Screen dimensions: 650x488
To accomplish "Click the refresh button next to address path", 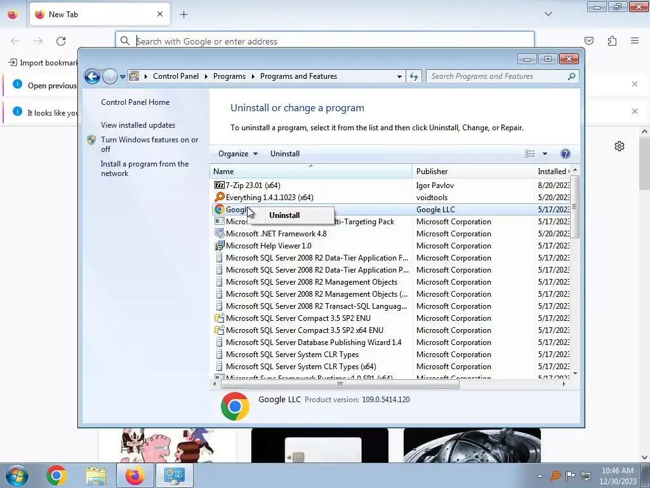I will point(414,76).
